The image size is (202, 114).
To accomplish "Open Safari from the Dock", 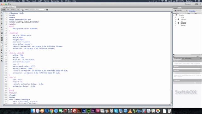I will tap(56, 111).
